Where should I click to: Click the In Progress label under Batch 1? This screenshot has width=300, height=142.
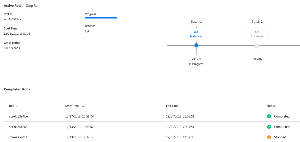coord(196,64)
